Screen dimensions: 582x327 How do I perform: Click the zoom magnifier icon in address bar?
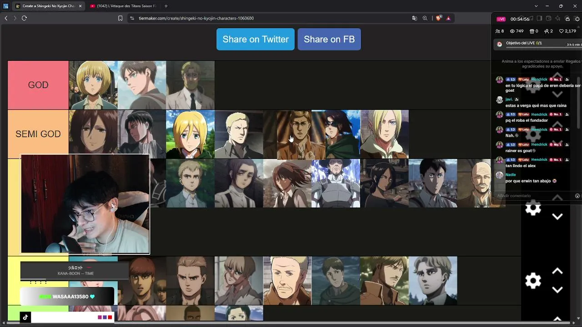click(425, 18)
